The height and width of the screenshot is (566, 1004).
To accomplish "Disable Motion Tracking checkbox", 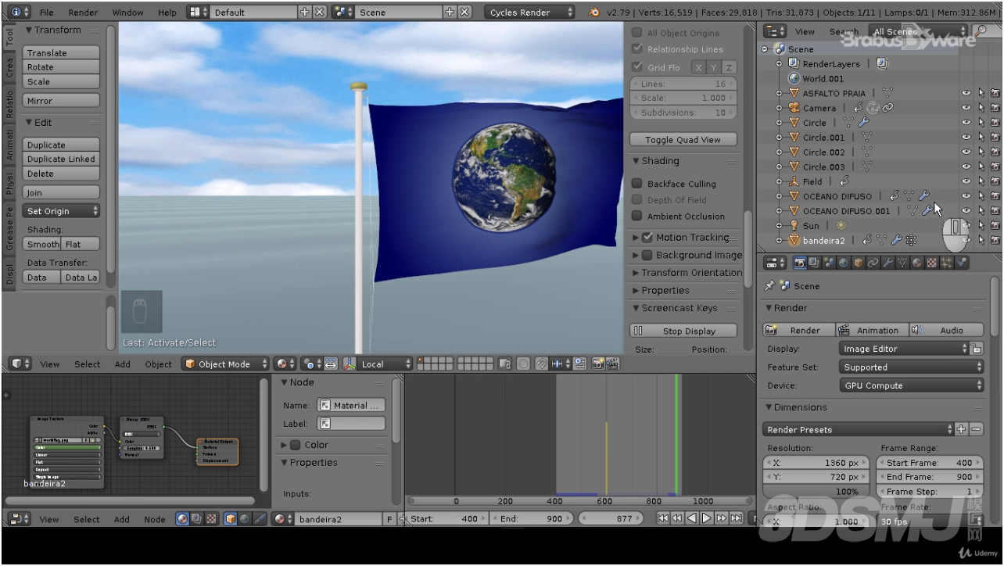I will pos(647,238).
